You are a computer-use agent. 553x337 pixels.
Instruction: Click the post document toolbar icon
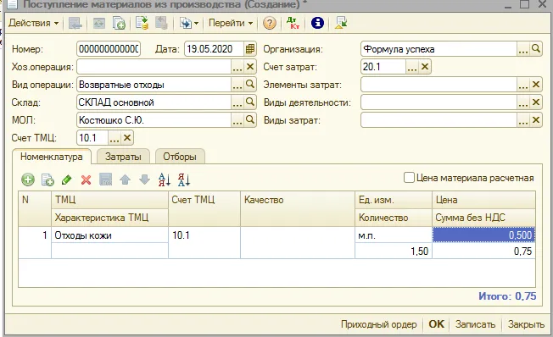(x=142, y=23)
